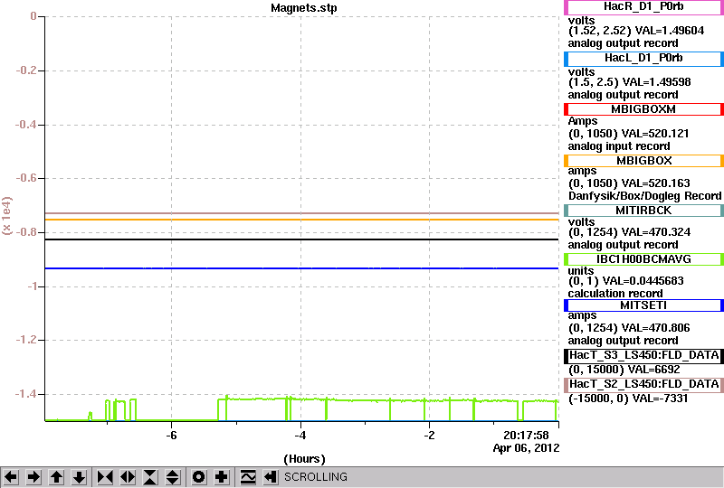Click the horizontal zoom-out diamond icon
This screenshot has height=488, width=724.
click(x=128, y=477)
